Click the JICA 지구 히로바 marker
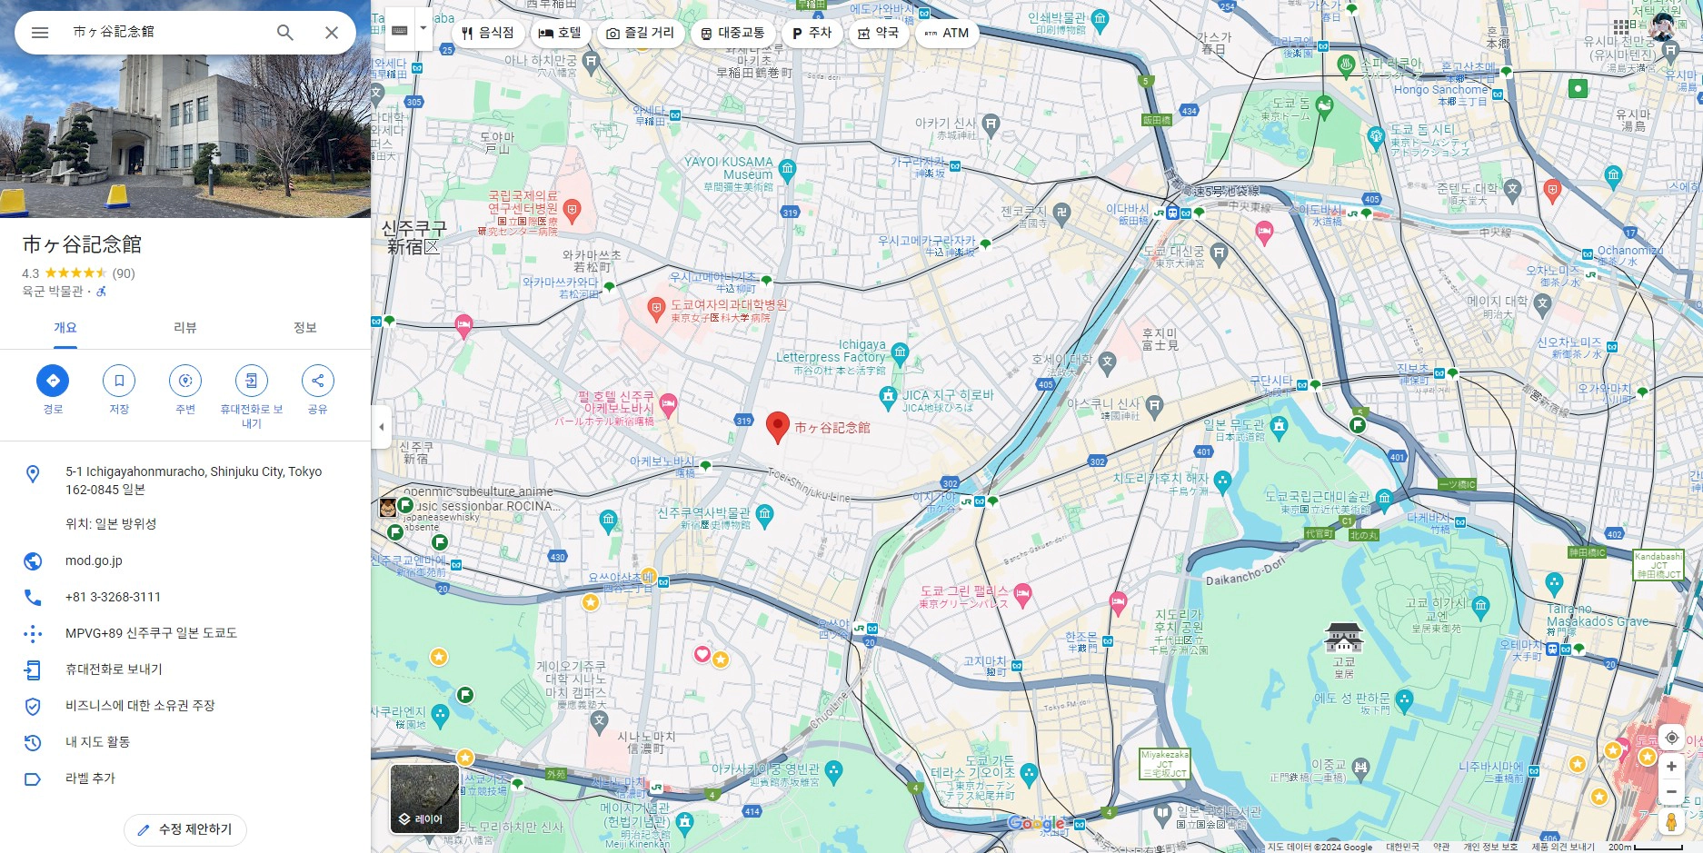Viewport: 1703px width, 853px height. 889,396
